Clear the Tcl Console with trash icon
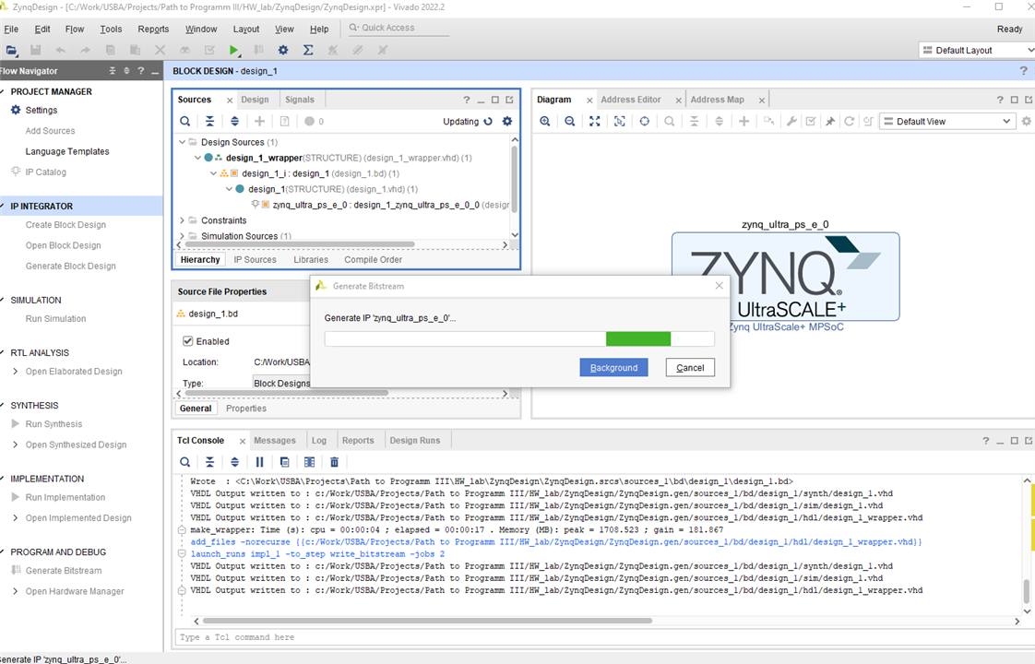The height and width of the screenshot is (664, 1035). (x=334, y=462)
